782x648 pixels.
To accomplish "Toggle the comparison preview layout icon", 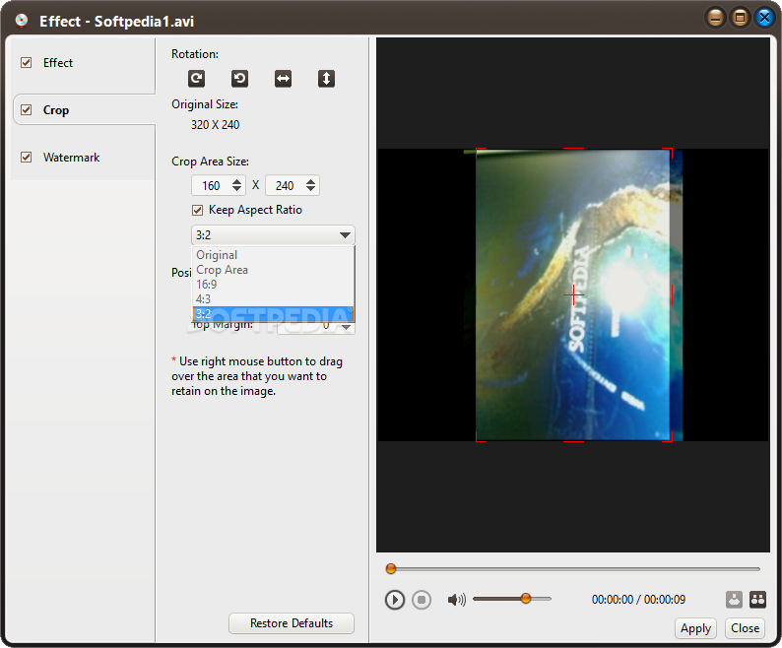I will tap(758, 599).
